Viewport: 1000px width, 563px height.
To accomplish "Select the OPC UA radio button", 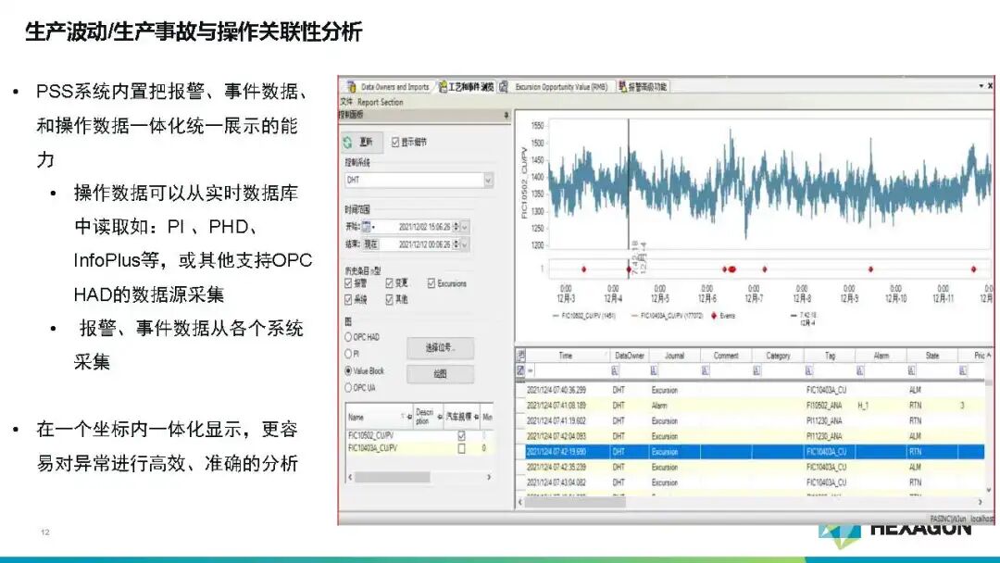I will pyautogui.click(x=348, y=388).
